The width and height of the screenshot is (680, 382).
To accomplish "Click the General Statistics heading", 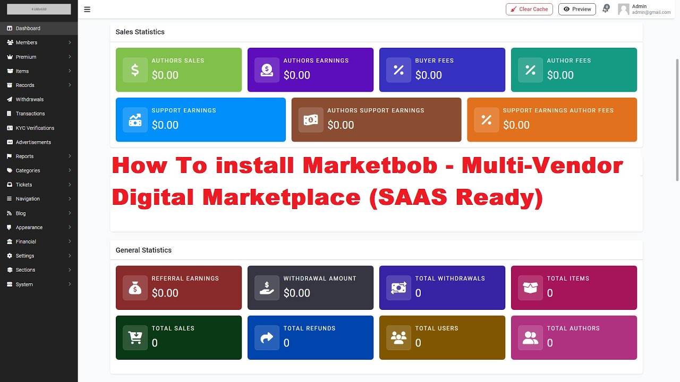I will point(143,250).
